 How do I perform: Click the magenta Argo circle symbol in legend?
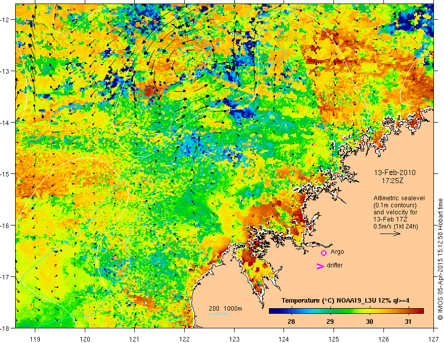[323, 253]
